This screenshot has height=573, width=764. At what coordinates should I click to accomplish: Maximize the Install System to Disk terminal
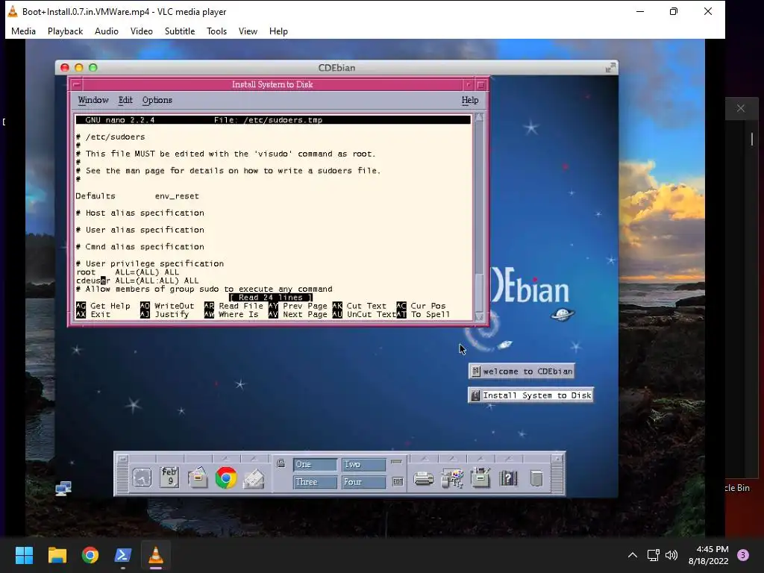pyautogui.click(x=481, y=84)
